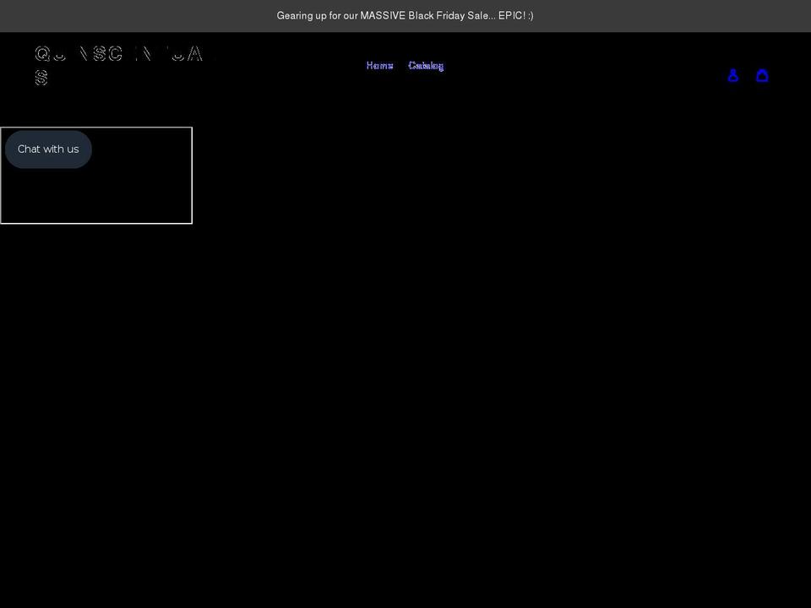Image resolution: width=811 pixels, height=608 pixels.
Task: Click the Quascentuas store logo
Action: [x=118, y=64]
